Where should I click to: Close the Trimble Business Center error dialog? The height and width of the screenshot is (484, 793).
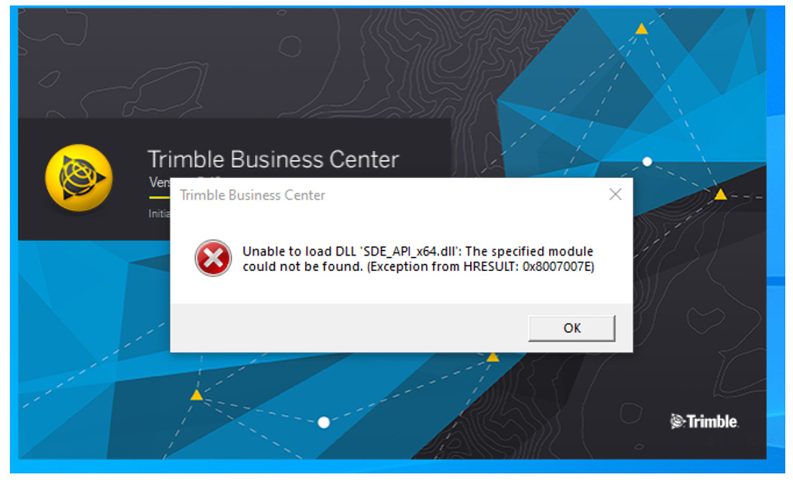(x=615, y=194)
